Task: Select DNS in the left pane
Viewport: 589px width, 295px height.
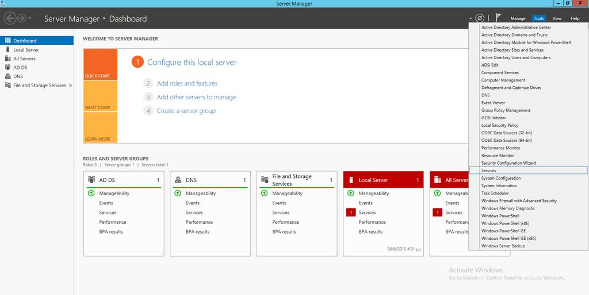Action: [x=37, y=76]
